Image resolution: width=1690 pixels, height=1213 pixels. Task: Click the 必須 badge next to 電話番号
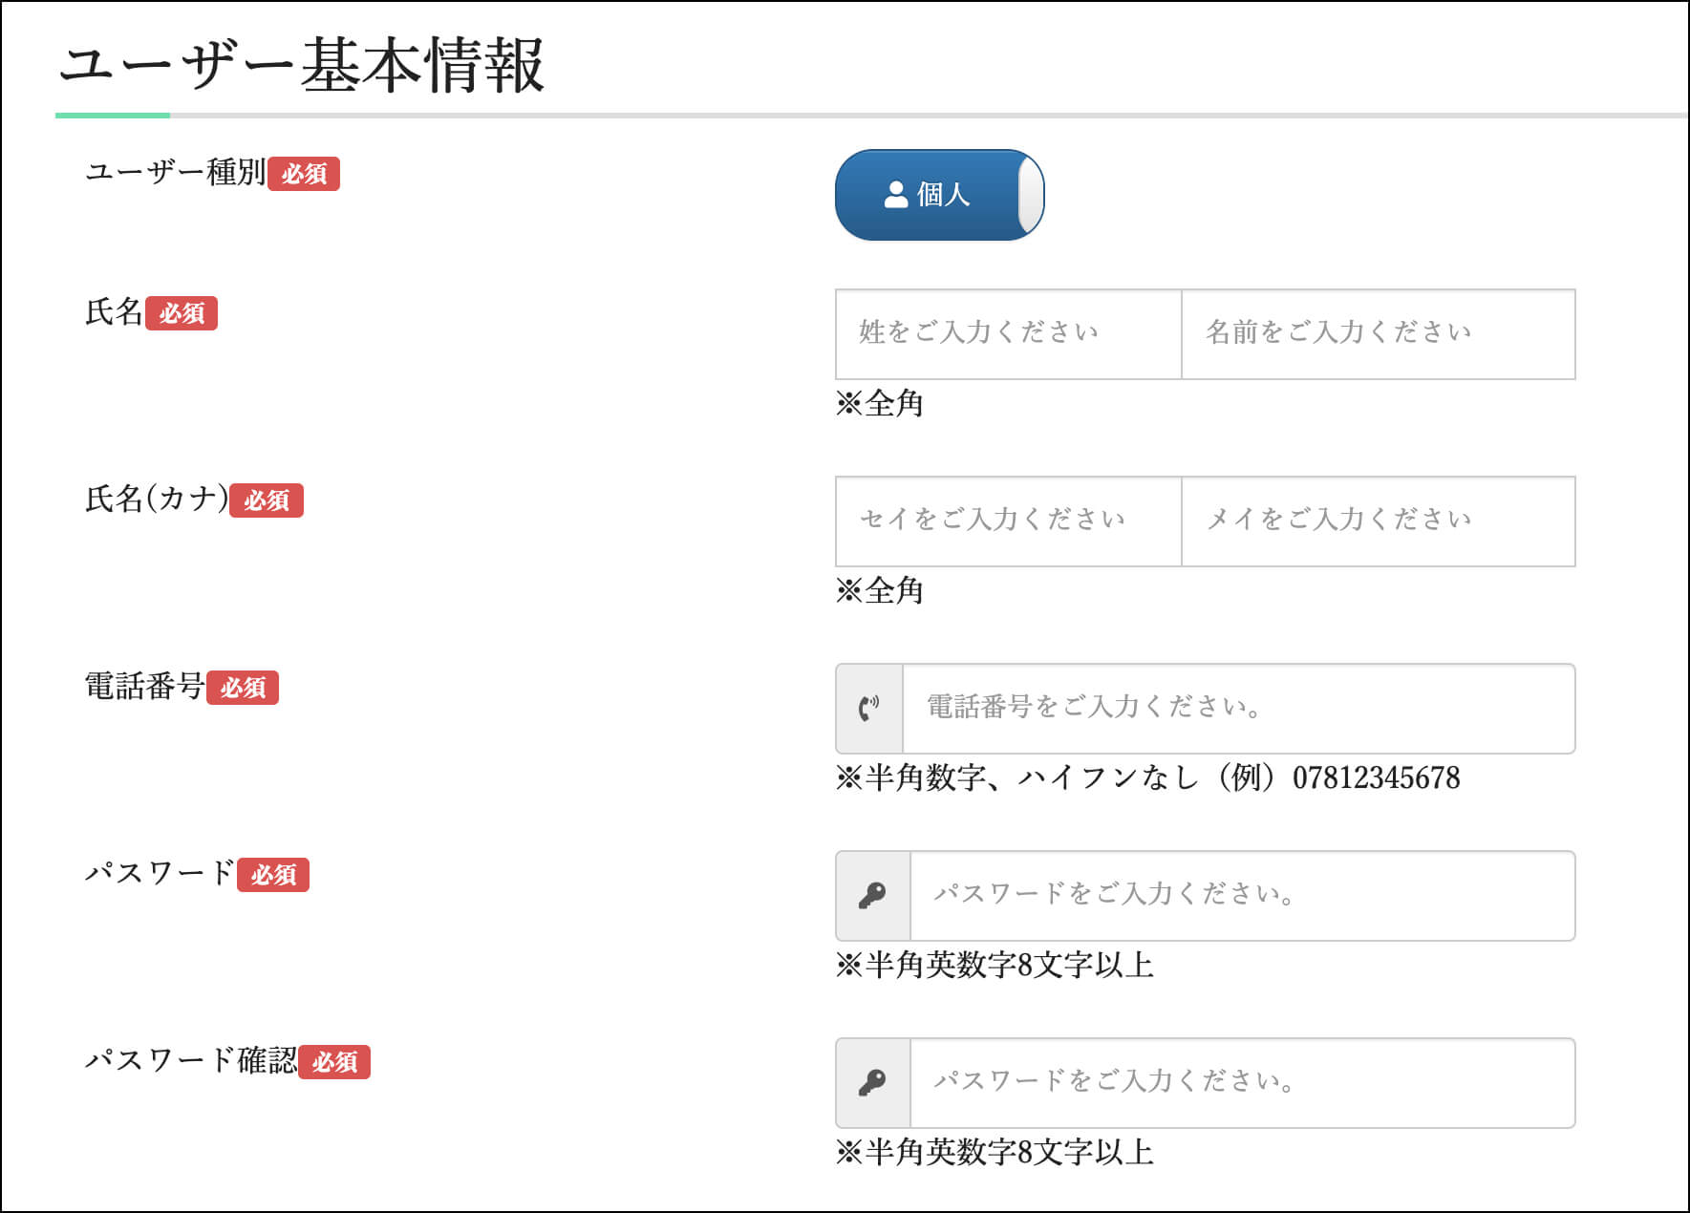point(243,688)
